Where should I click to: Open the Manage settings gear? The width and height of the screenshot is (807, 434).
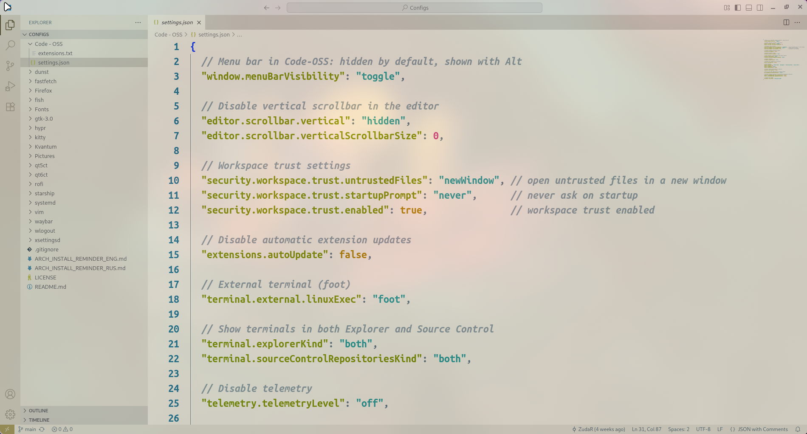tap(10, 414)
